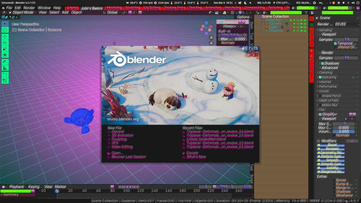The height and width of the screenshot is (203, 361).
Task: Open the Render menu
Action: point(29,8)
